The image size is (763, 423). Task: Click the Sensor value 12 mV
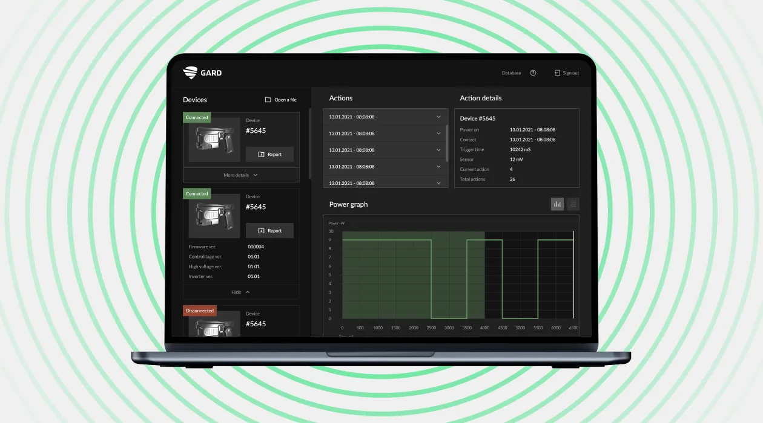point(517,160)
